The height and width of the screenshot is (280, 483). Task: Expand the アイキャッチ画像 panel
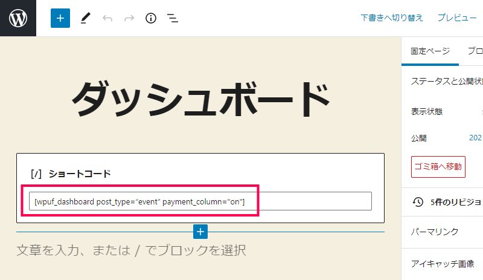[x=443, y=264]
